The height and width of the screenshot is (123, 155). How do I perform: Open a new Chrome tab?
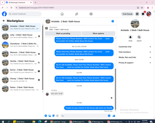pyautogui.click(x=35, y=2)
